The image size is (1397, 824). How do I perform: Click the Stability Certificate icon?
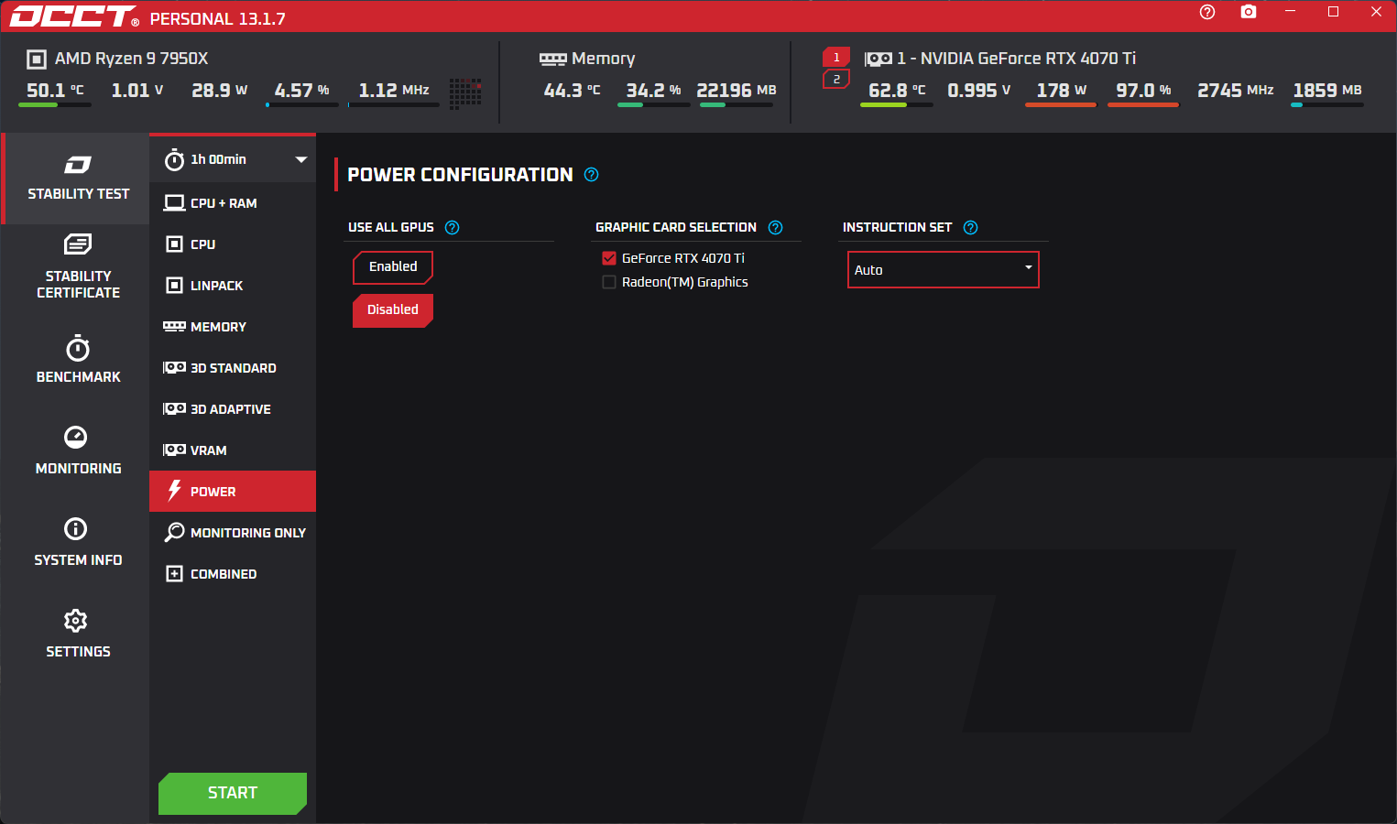tap(78, 244)
